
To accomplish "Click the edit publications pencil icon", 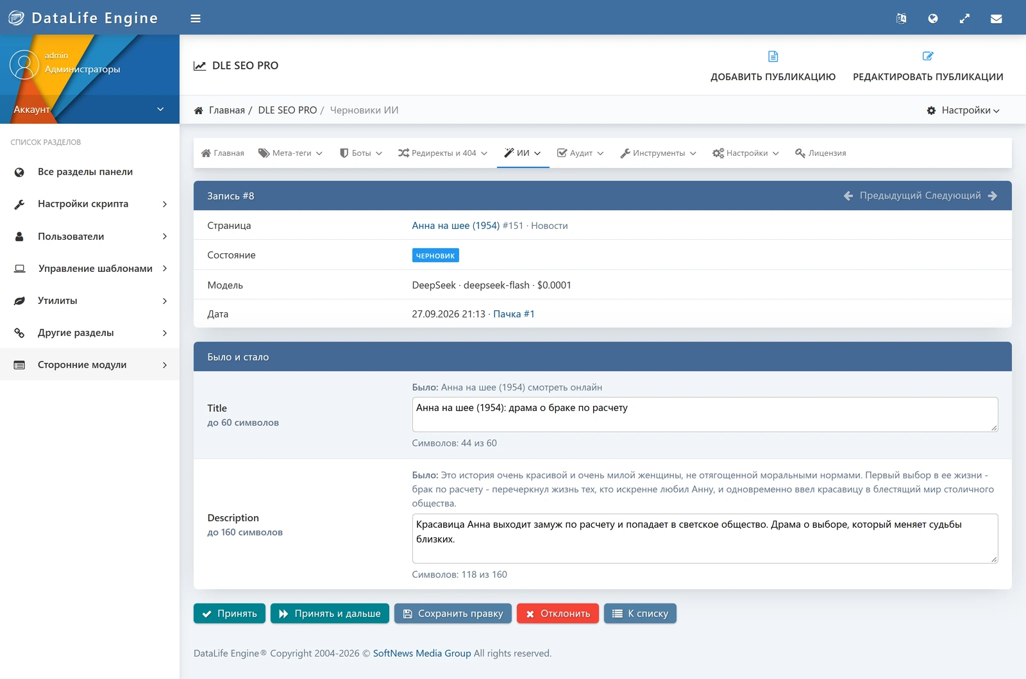I will tap(928, 56).
